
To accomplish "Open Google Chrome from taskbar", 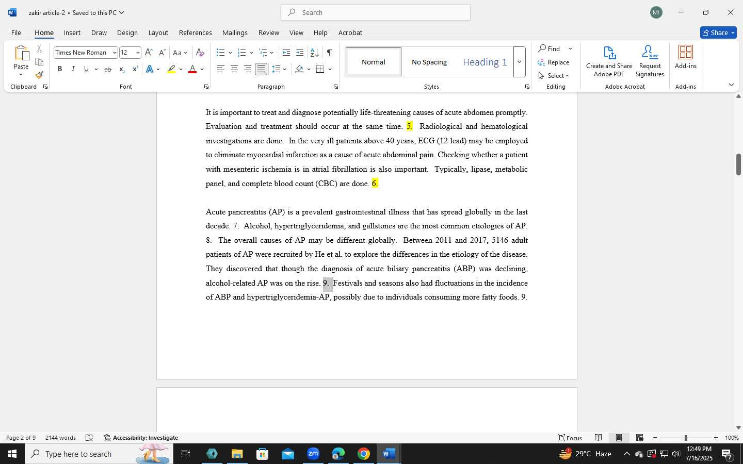I will 364,454.
